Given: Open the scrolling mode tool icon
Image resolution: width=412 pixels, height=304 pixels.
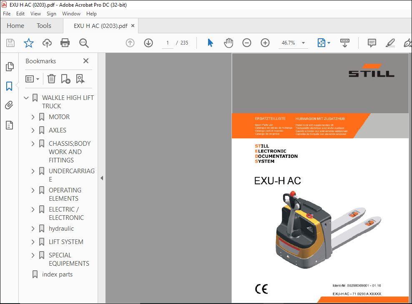Looking at the screenshot, I should click(x=345, y=43).
